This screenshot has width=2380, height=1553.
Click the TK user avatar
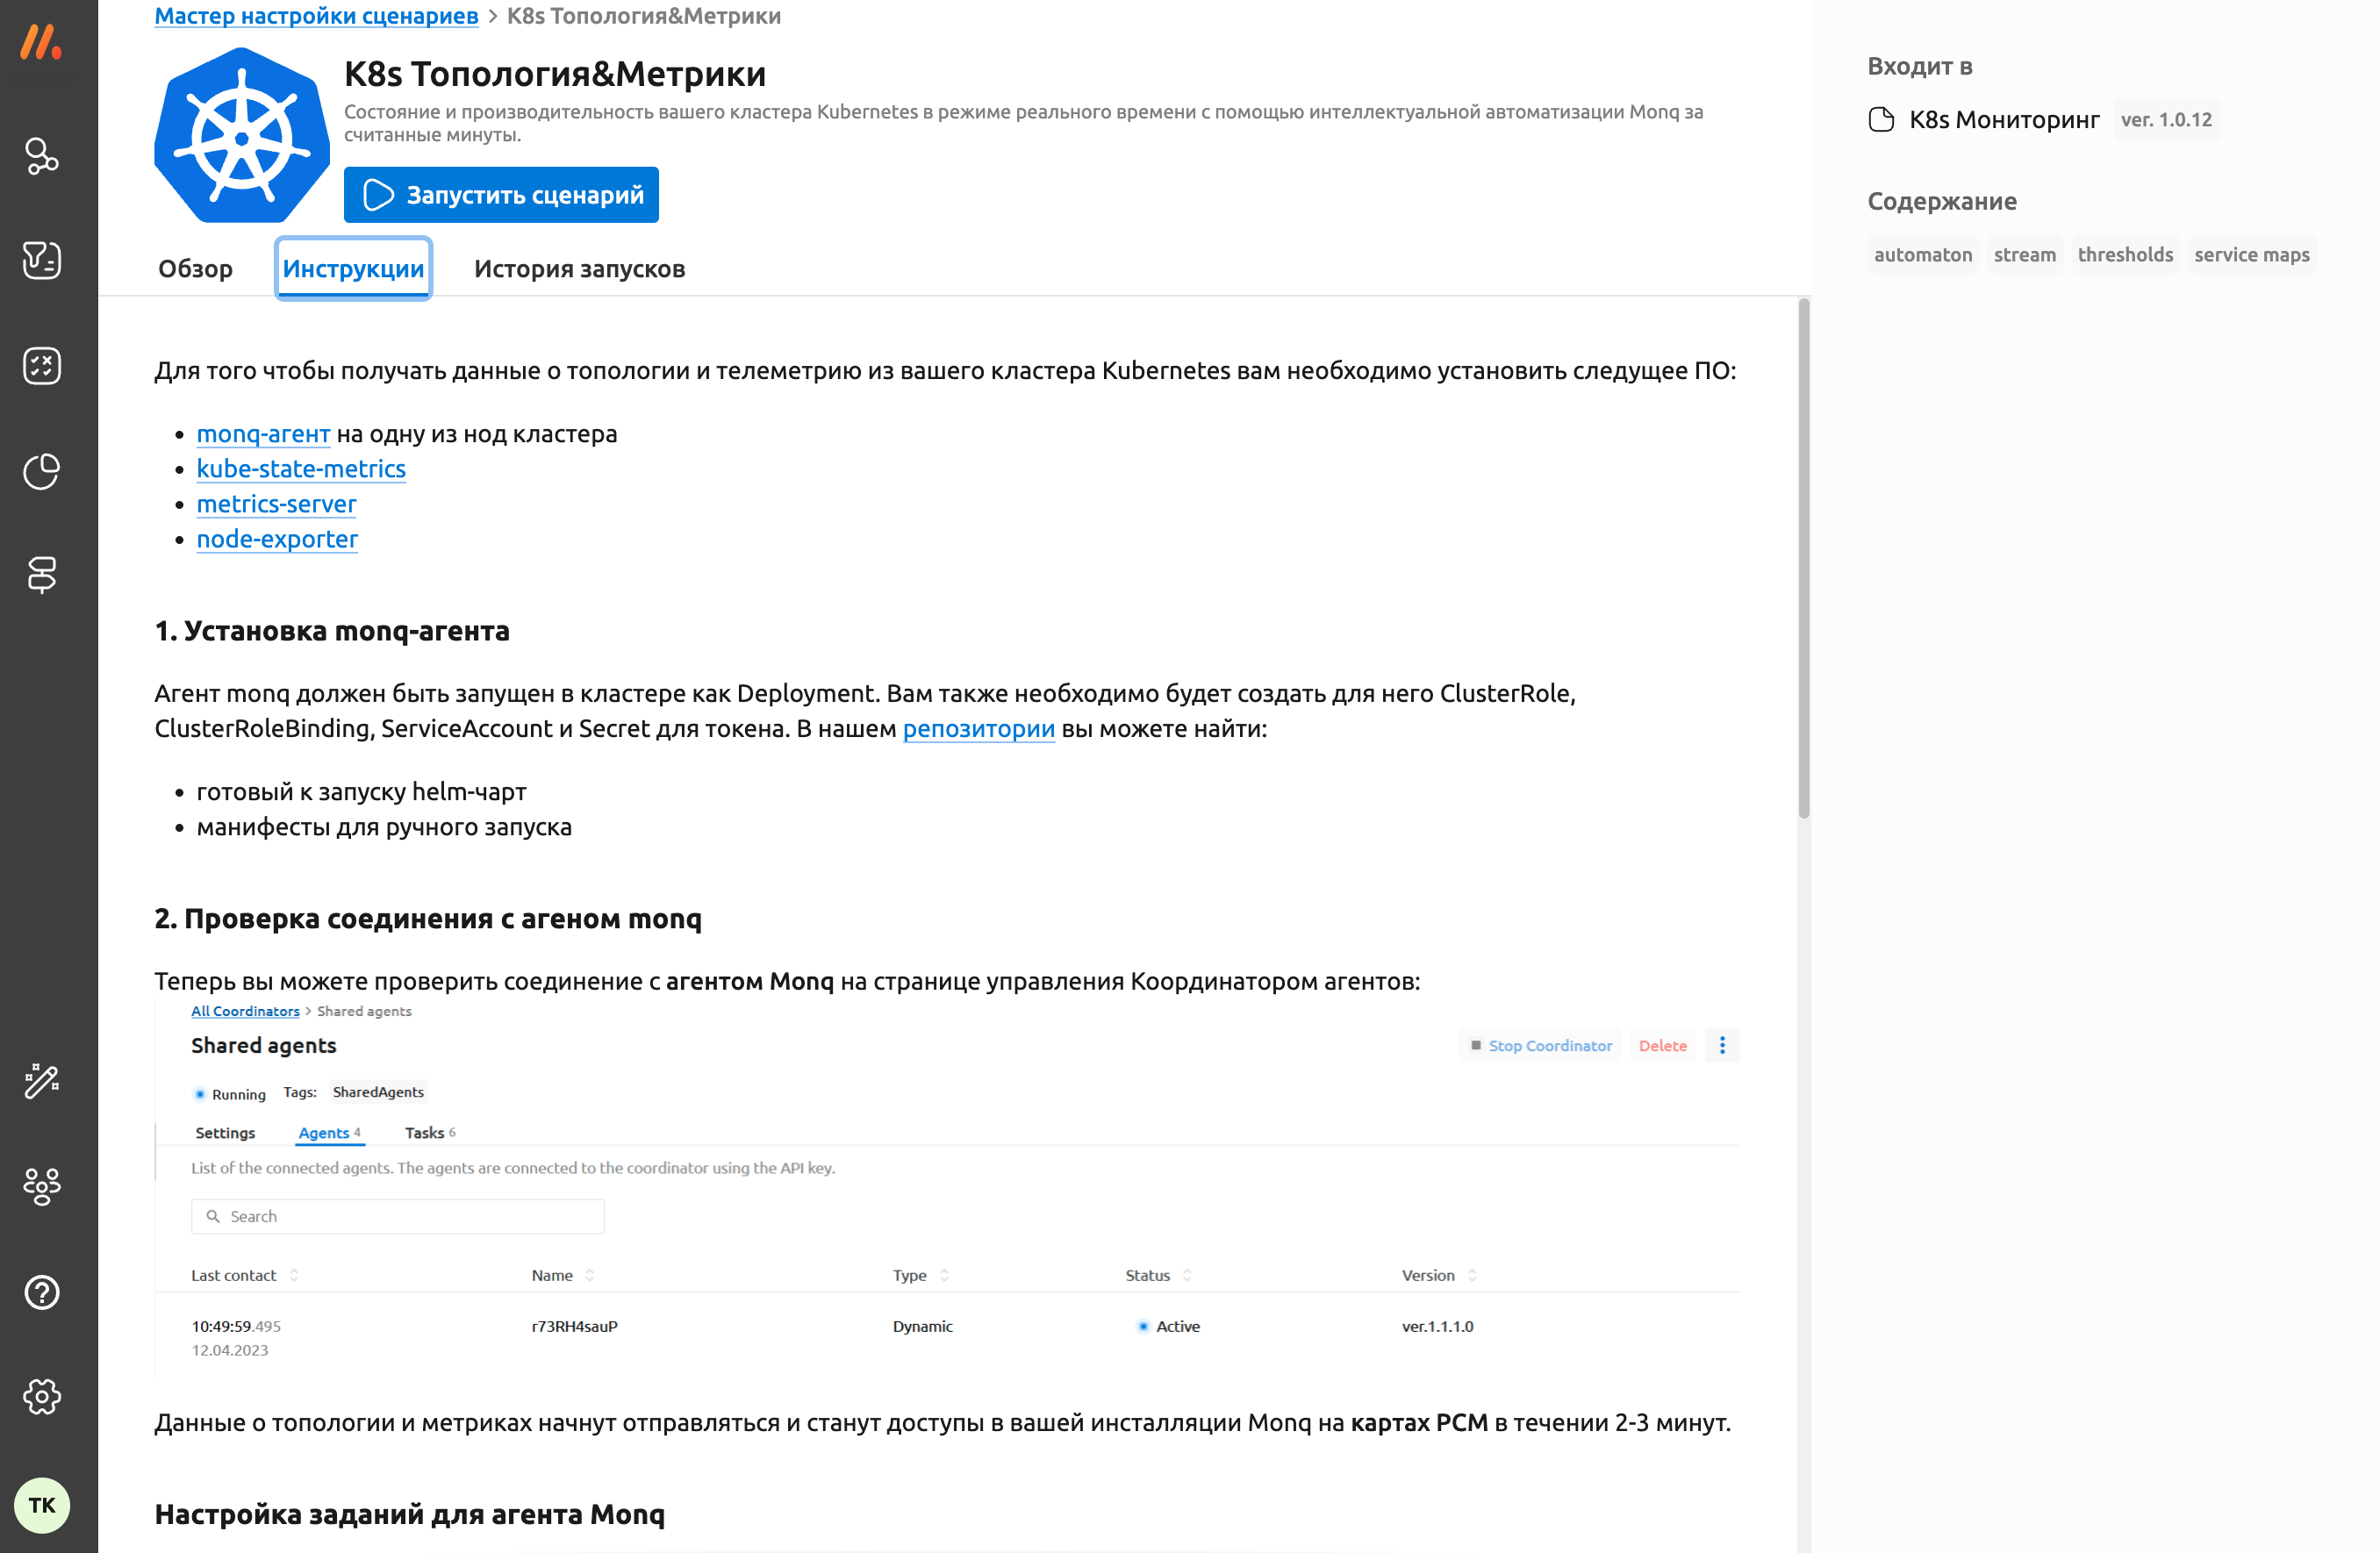click(41, 1505)
